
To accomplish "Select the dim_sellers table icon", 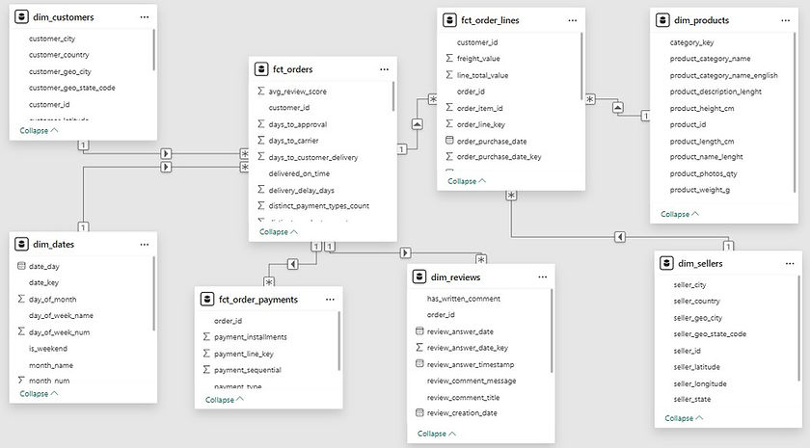I will [x=666, y=263].
